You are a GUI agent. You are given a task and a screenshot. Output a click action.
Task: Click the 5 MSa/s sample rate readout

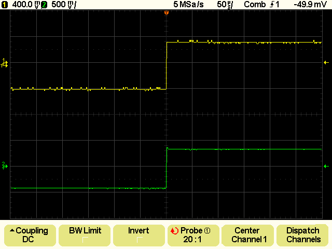pos(188,5)
